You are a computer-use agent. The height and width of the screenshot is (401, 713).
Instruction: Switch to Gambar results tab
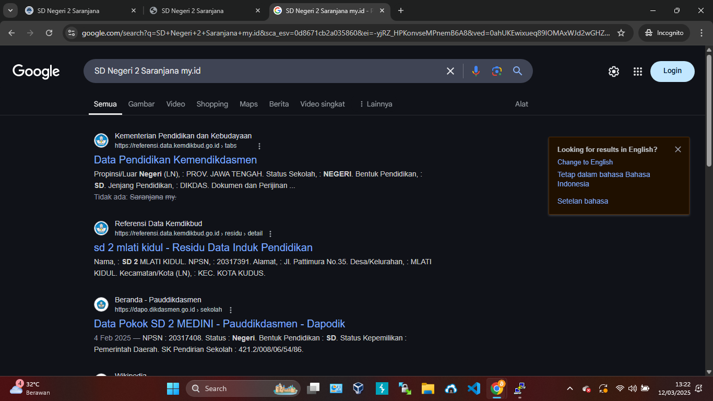141,104
